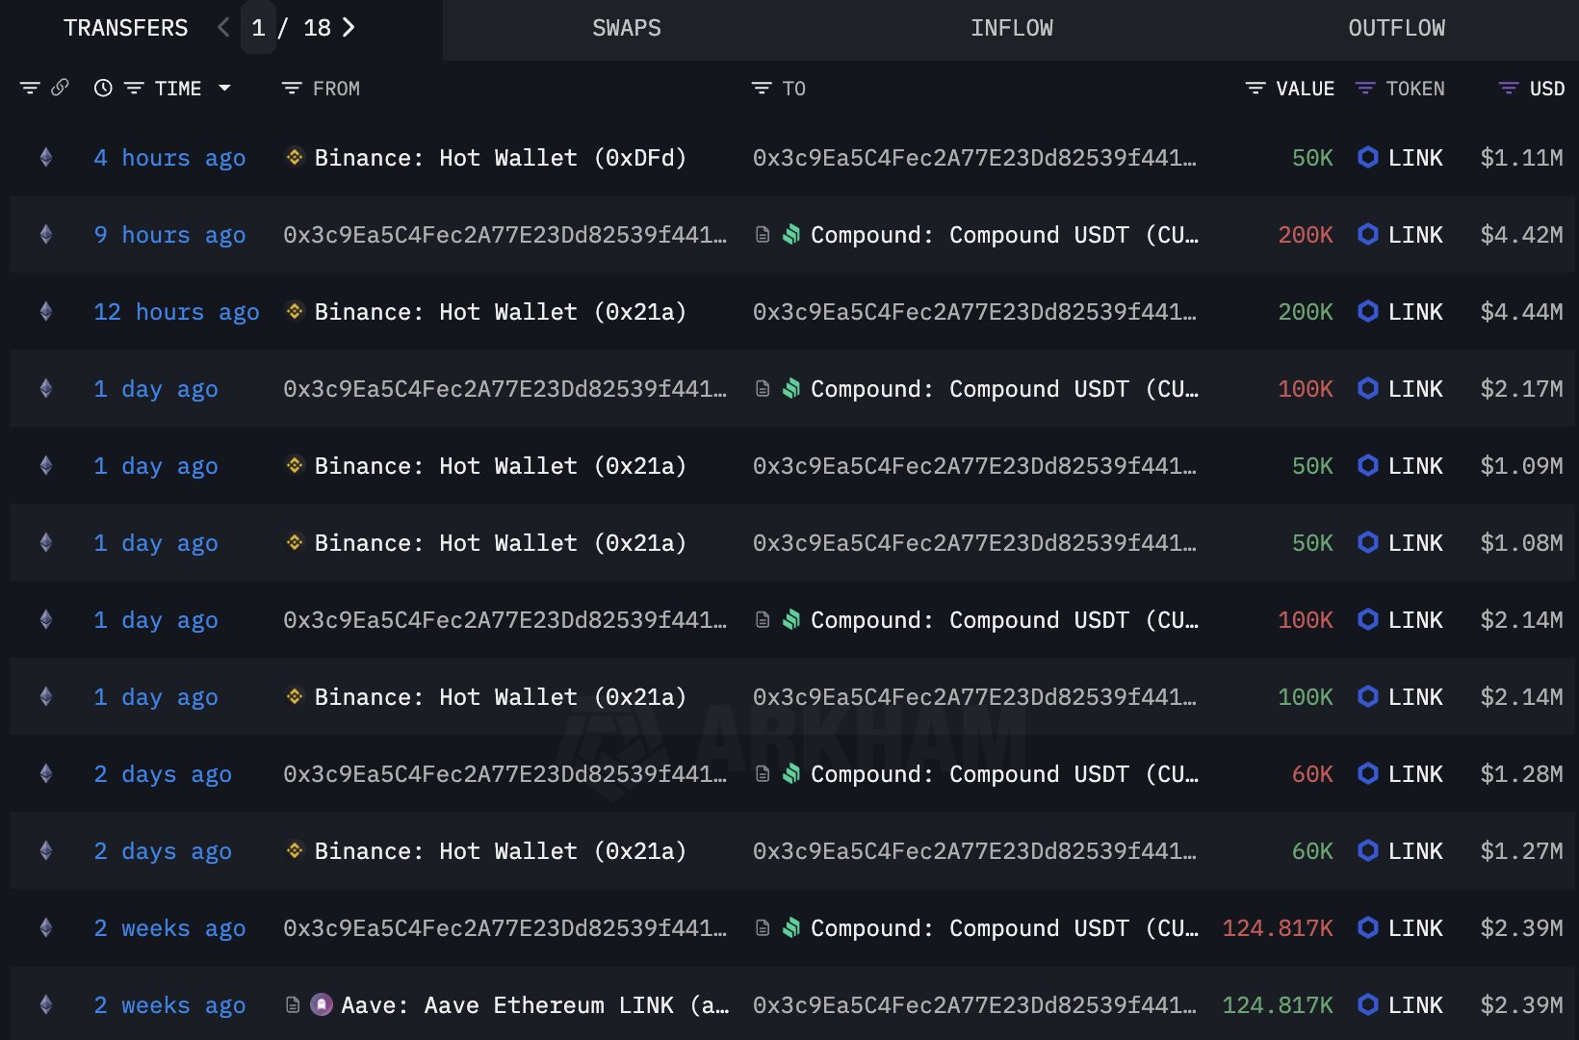1579x1040 pixels.
Task: Click Ethereum icon on 4 hours ago row
Action: coord(45,157)
